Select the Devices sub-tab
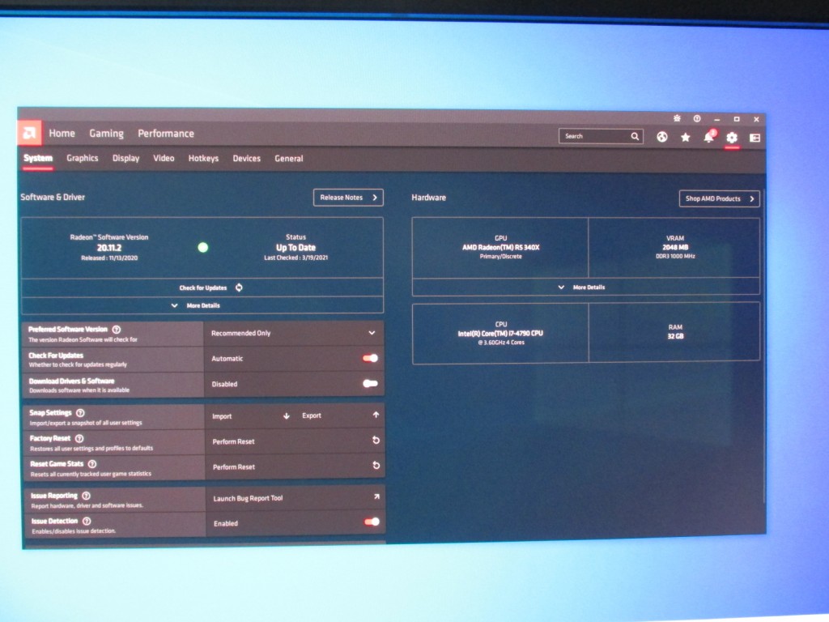 [246, 158]
